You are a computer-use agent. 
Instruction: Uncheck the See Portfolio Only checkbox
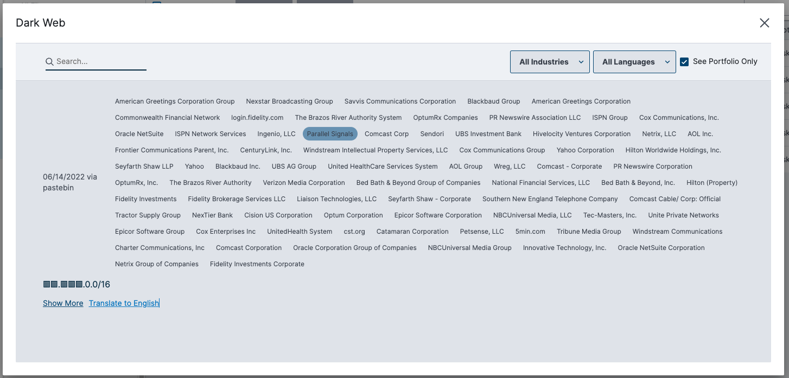click(x=684, y=62)
